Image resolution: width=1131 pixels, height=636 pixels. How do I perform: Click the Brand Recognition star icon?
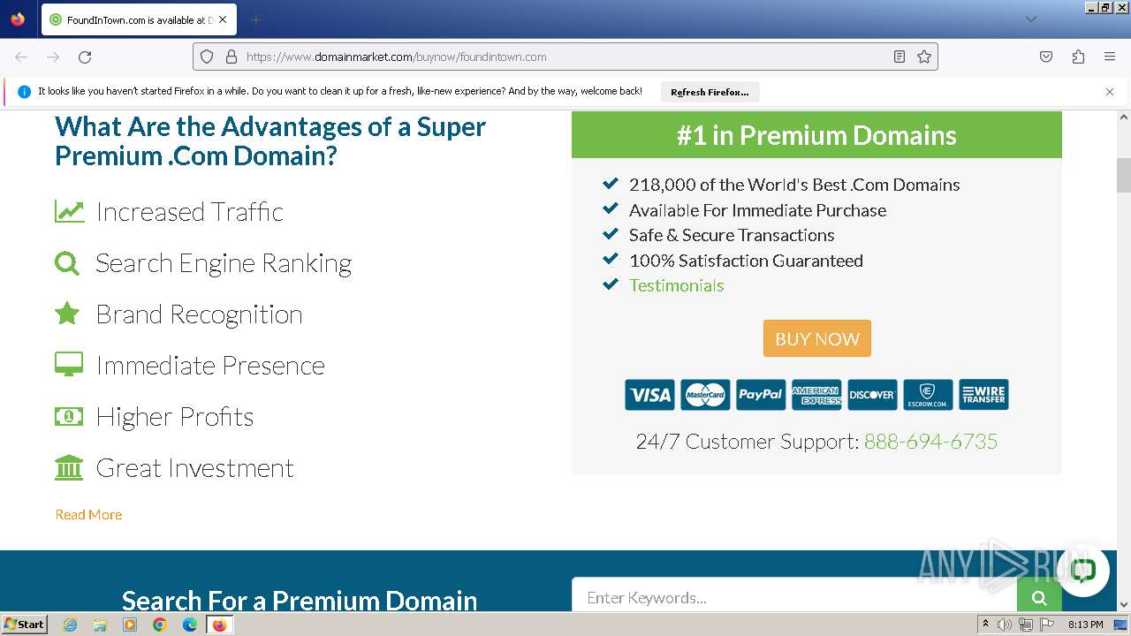67,314
